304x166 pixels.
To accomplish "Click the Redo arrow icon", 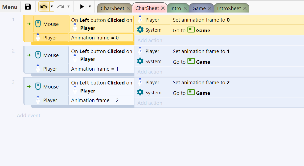I will (x=61, y=7).
